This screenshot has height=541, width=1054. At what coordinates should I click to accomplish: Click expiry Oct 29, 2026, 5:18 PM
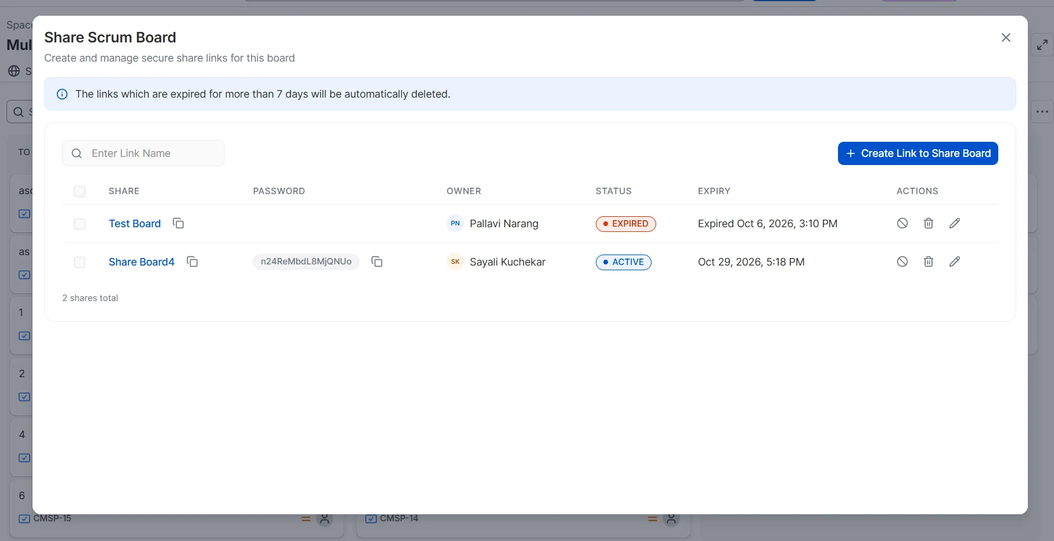(x=751, y=262)
